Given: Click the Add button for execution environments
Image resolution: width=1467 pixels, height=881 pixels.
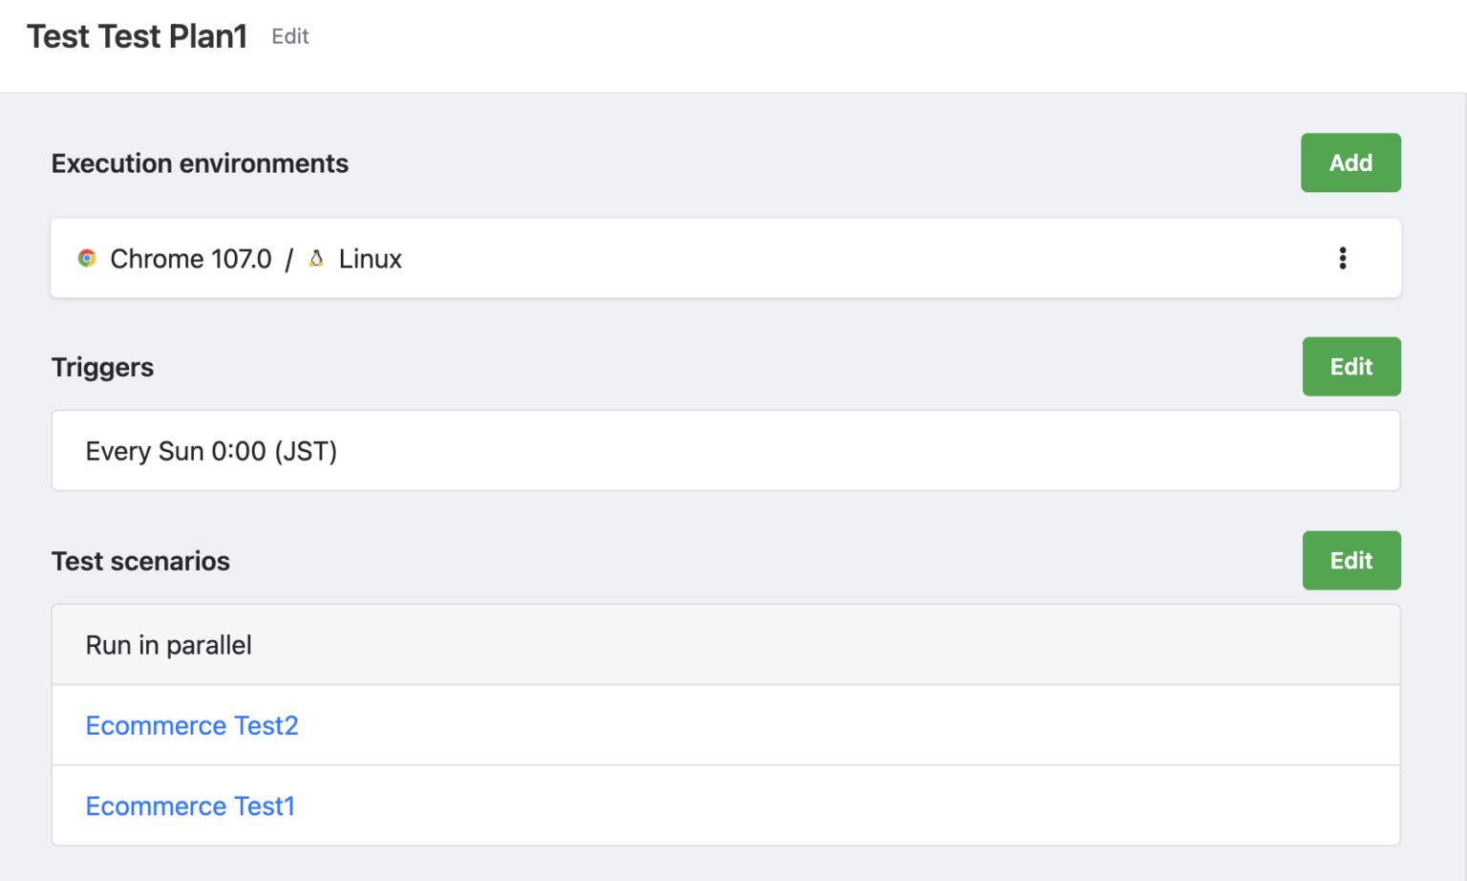Looking at the screenshot, I should pos(1350,162).
